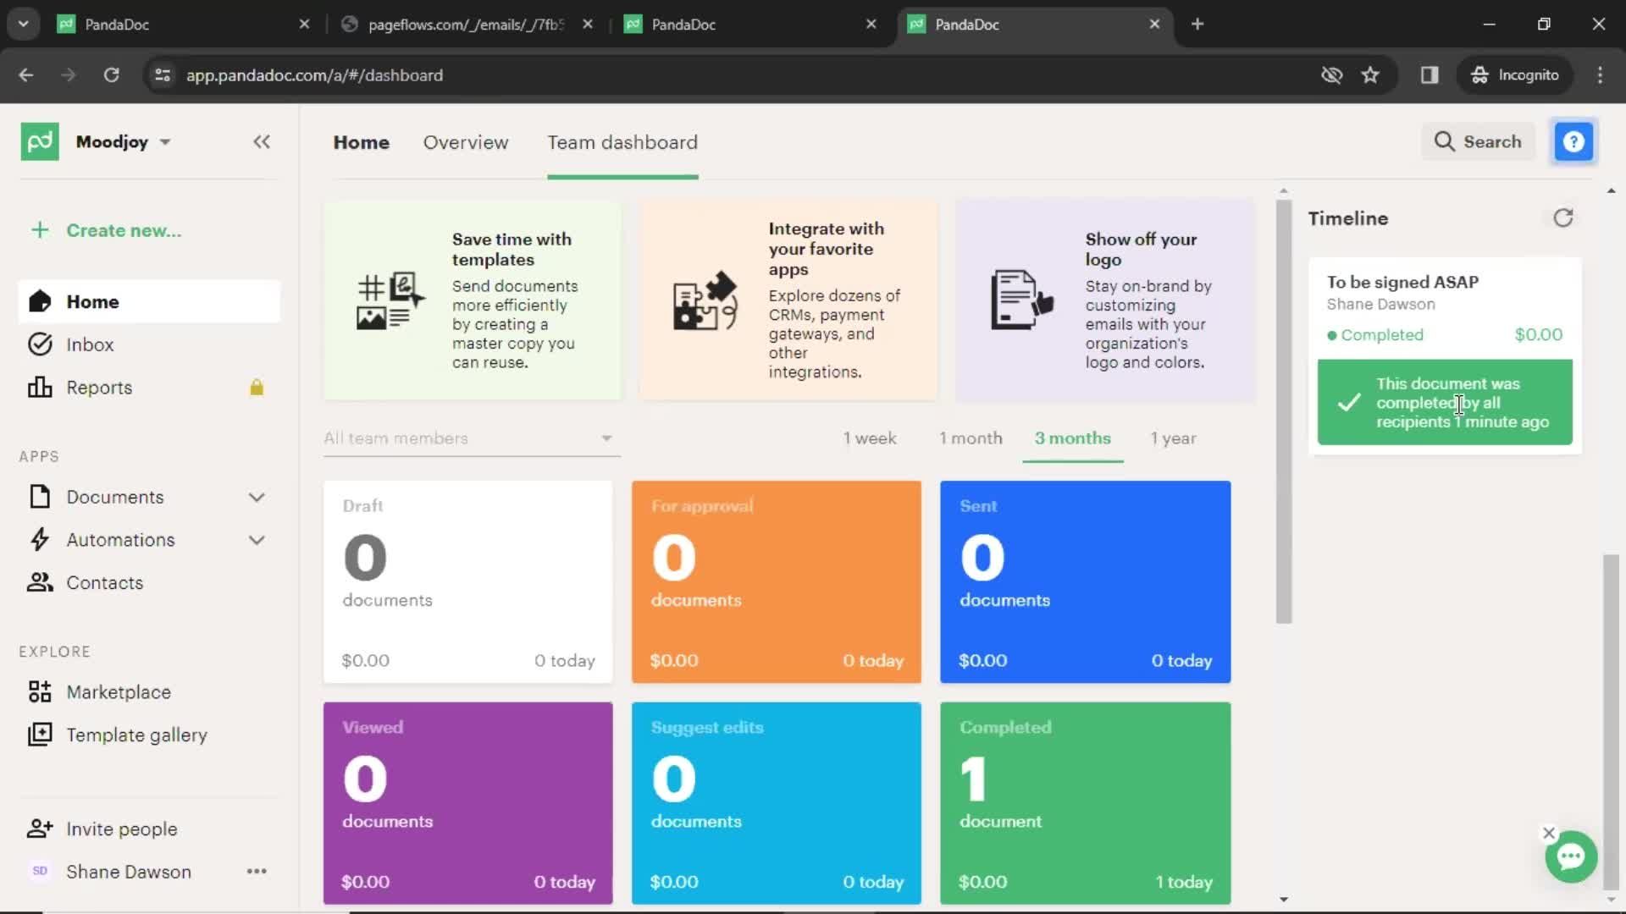Collapse the sidebar with double-chevron icon
Screen dimensions: 1626x914
click(262, 141)
